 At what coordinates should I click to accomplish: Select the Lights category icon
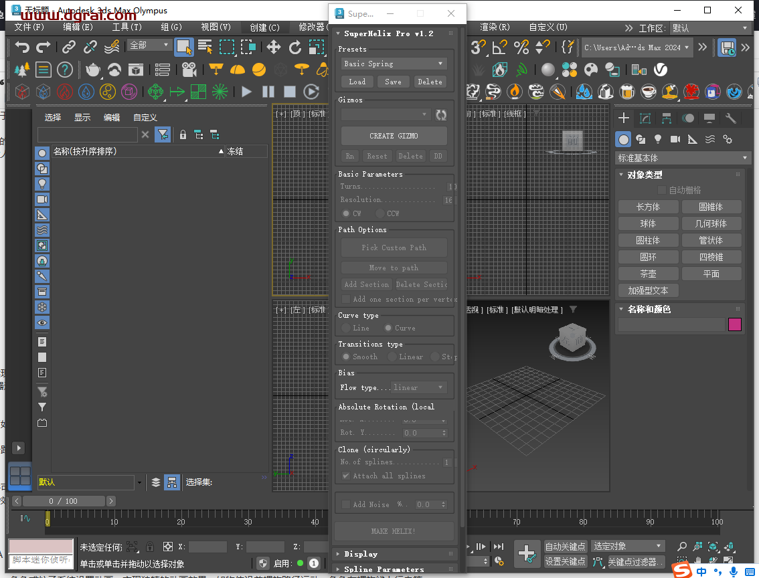tap(658, 139)
